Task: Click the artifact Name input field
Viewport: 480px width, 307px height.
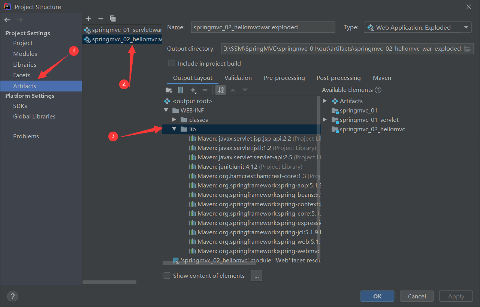Action: (x=263, y=27)
